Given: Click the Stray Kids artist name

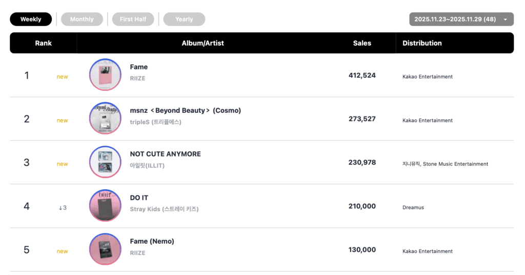Looking at the screenshot, I should click(164, 209).
